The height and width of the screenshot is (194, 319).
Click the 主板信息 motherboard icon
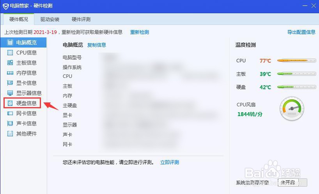point(10,63)
